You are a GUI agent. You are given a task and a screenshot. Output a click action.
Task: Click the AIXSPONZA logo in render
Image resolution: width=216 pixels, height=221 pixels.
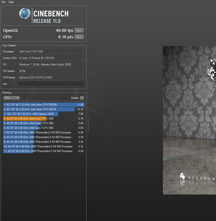click(x=198, y=177)
